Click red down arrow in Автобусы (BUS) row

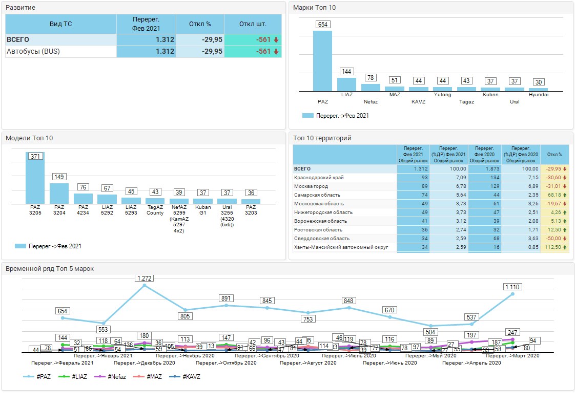click(x=276, y=52)
